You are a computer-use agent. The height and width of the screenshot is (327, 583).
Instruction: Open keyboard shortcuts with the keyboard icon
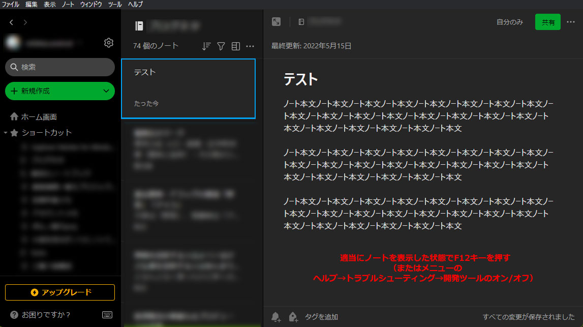[x=107, y=315]
